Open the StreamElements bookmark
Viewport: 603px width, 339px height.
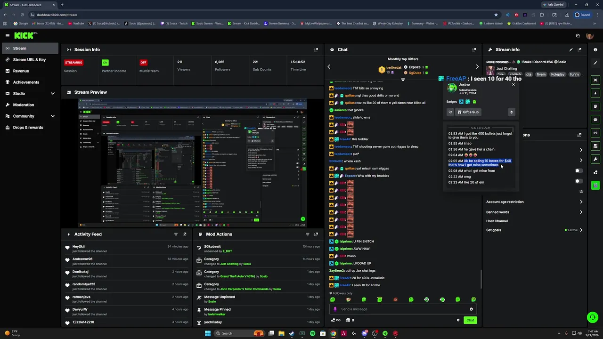point(280,23)
